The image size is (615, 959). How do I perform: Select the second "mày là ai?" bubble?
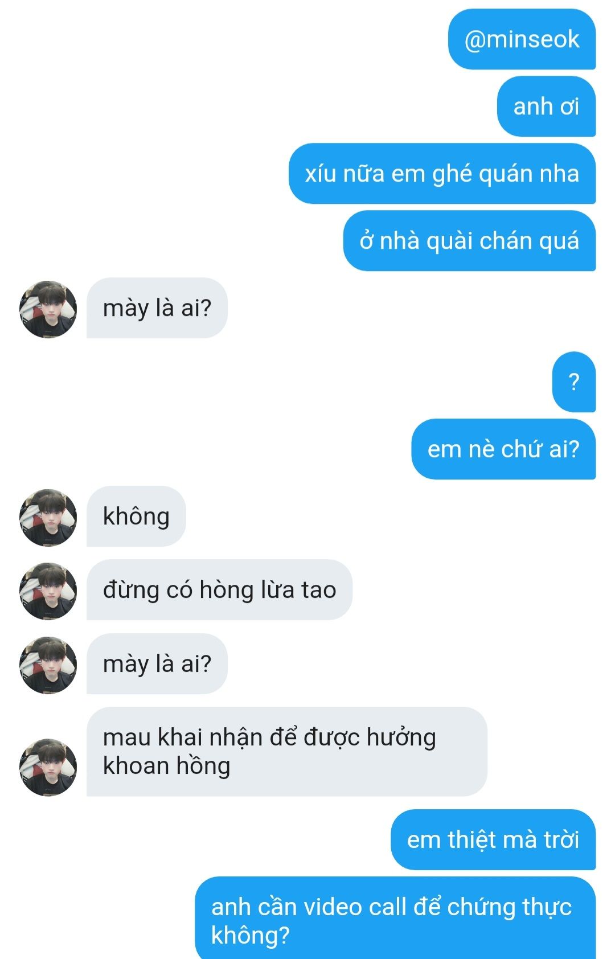click(x=157, y=664)
